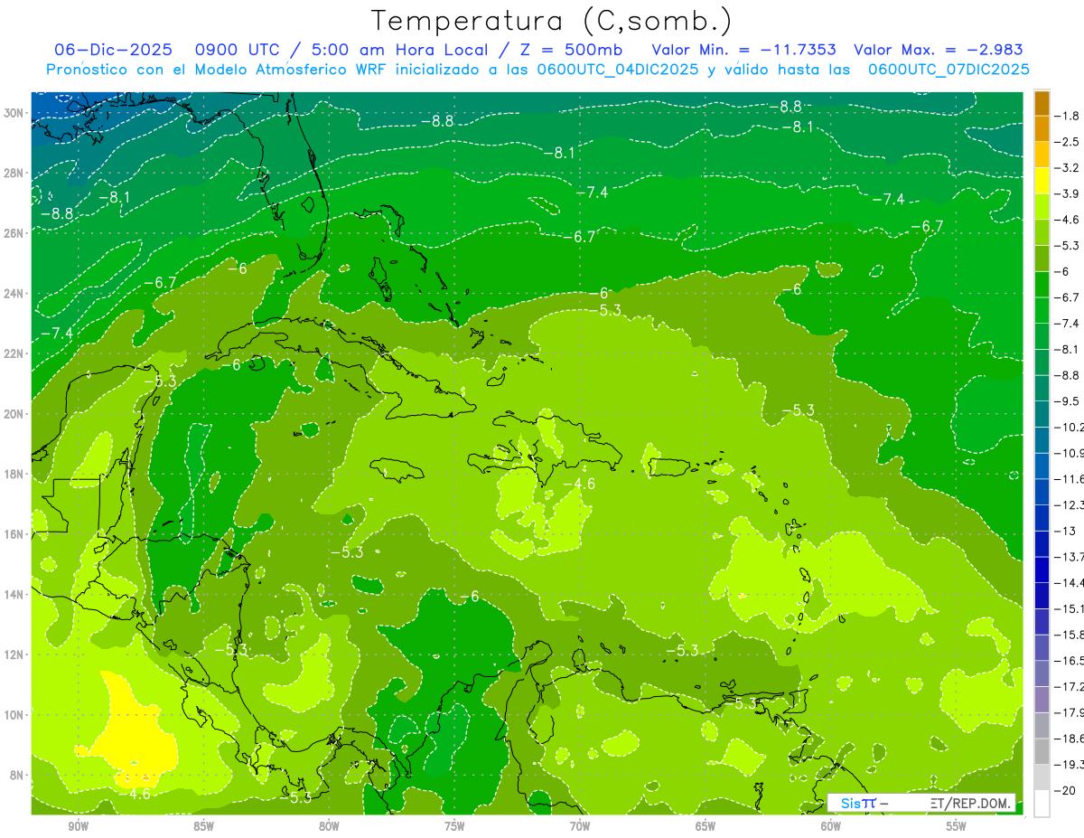Click the '65W' longitude axis label
The width and height of the screenshot is (1084, 838).
706,826
